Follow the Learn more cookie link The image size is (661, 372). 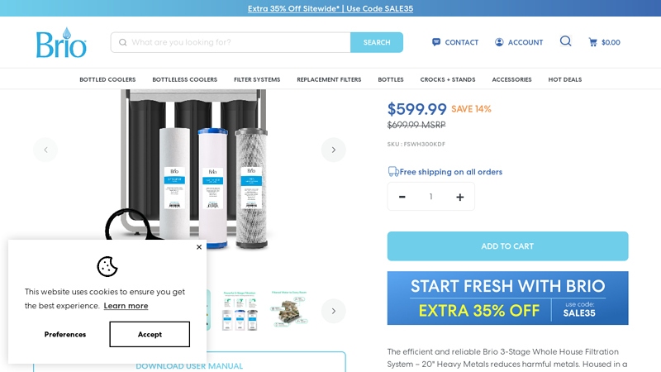coord(126,306)
